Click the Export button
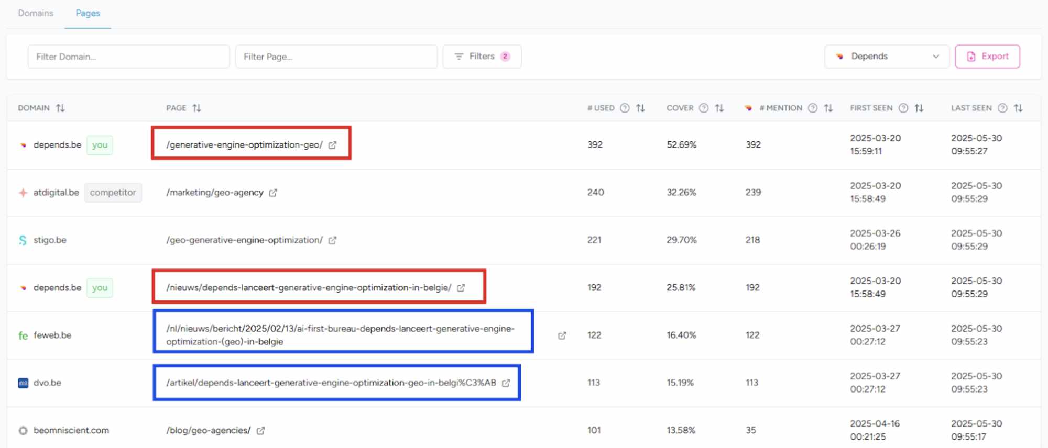Image resolution: width=1048 pixels, height=448 pixels. coord(987,57)
